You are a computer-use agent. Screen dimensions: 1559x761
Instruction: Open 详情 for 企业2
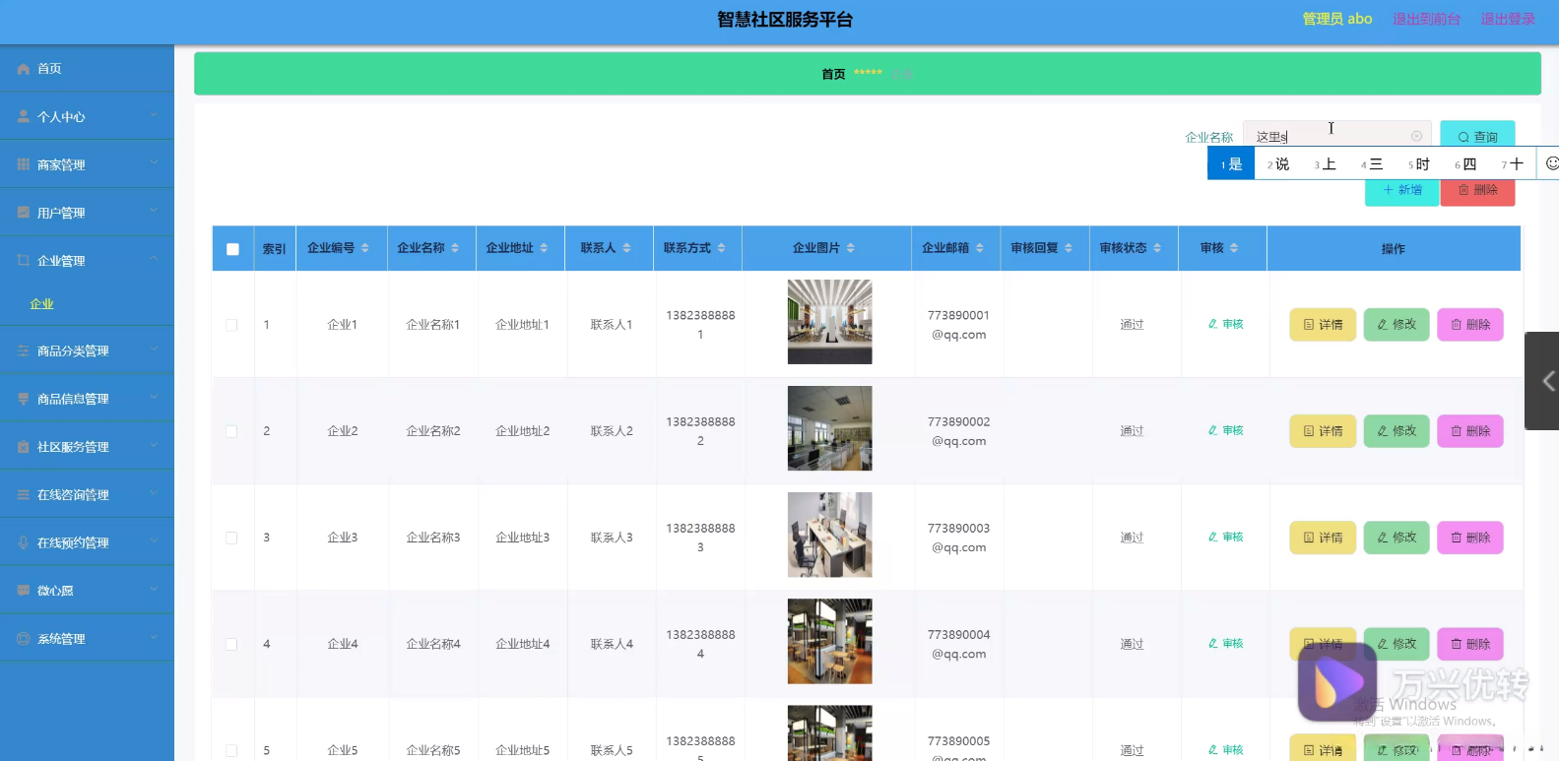click(1323, 431)
